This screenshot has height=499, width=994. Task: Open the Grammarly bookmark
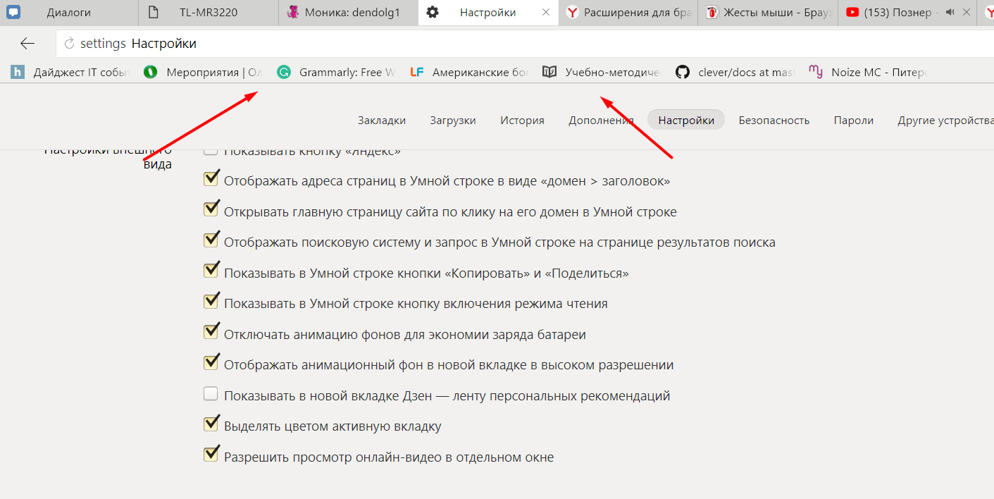tap(337, 72)
